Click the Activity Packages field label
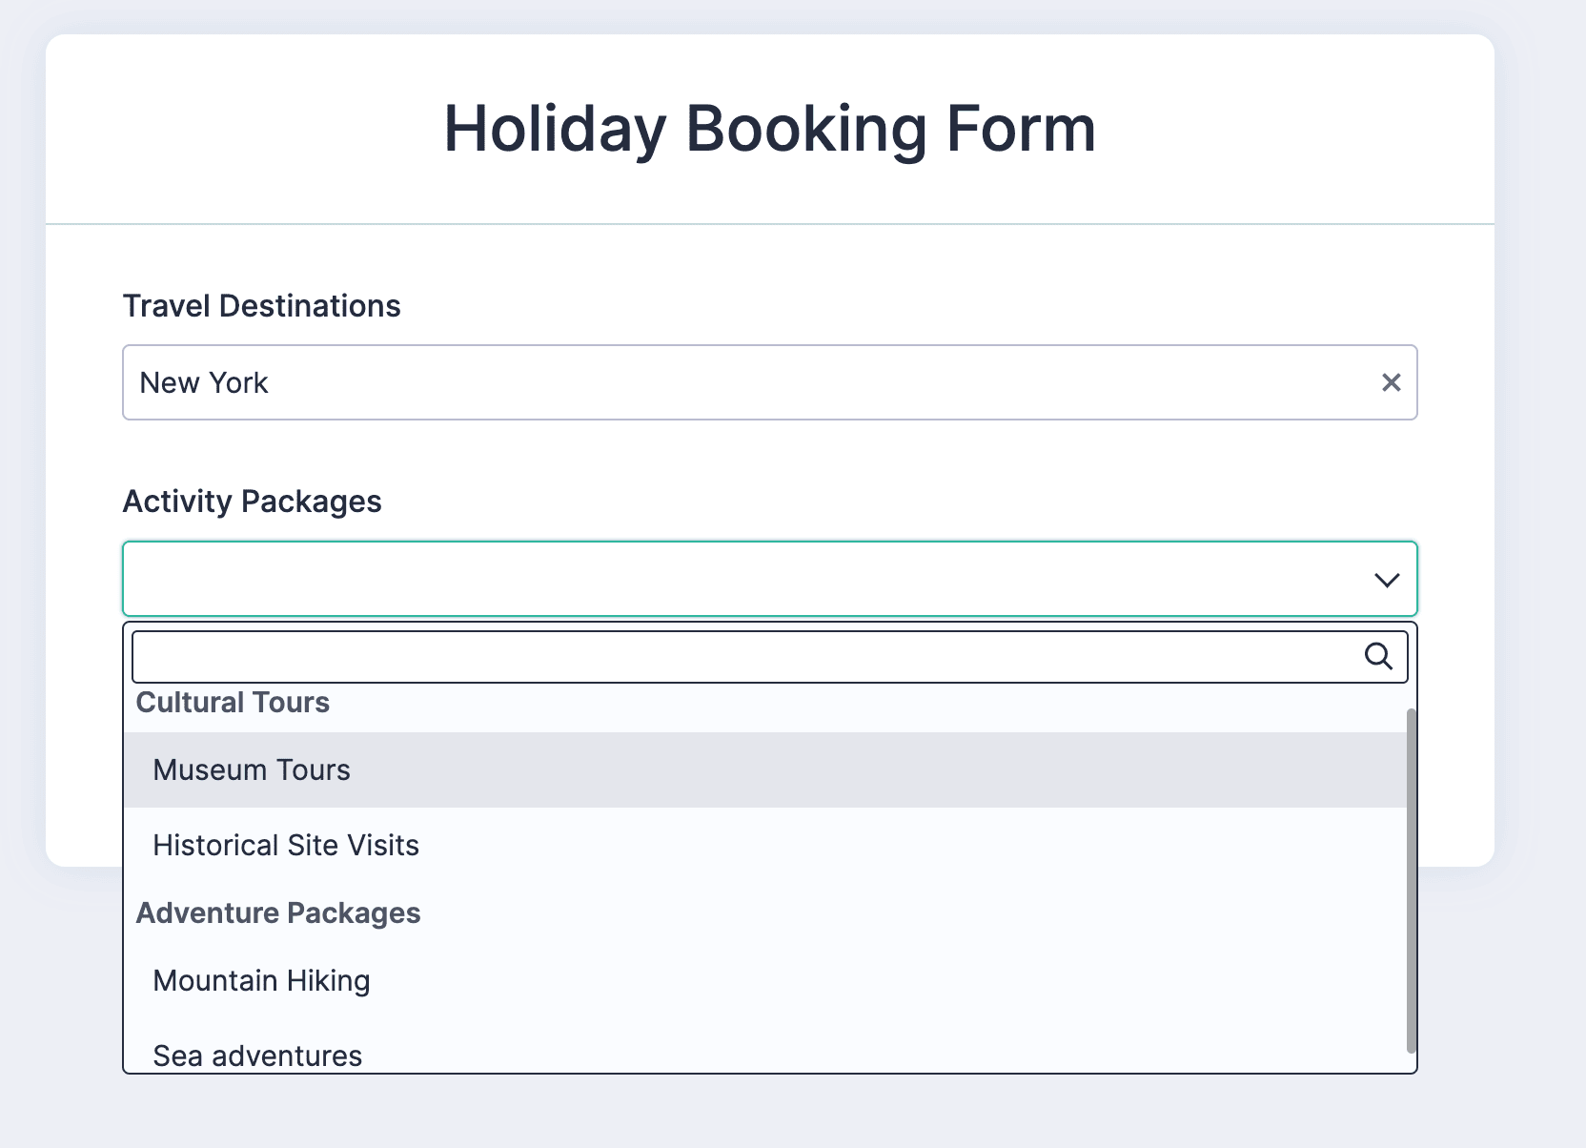This screenshot has height=1148, width=1586. (252, 502)
